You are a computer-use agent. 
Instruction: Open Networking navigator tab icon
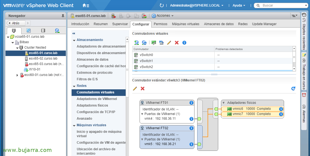coord(57,30)
